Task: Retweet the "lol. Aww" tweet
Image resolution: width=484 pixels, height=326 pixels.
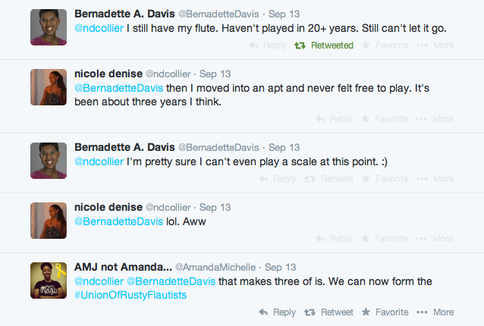Action: coord(328,238)
